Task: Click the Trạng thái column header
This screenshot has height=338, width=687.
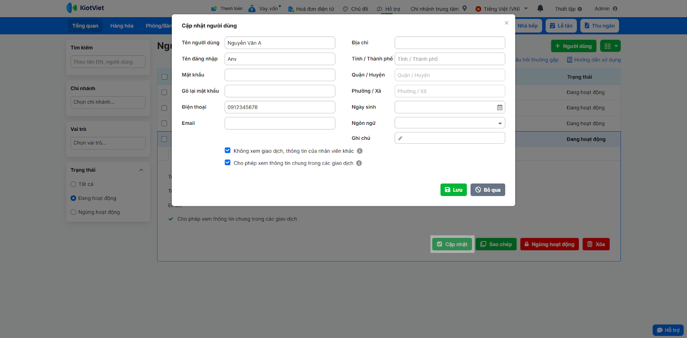Action: [x=579, y=77]
